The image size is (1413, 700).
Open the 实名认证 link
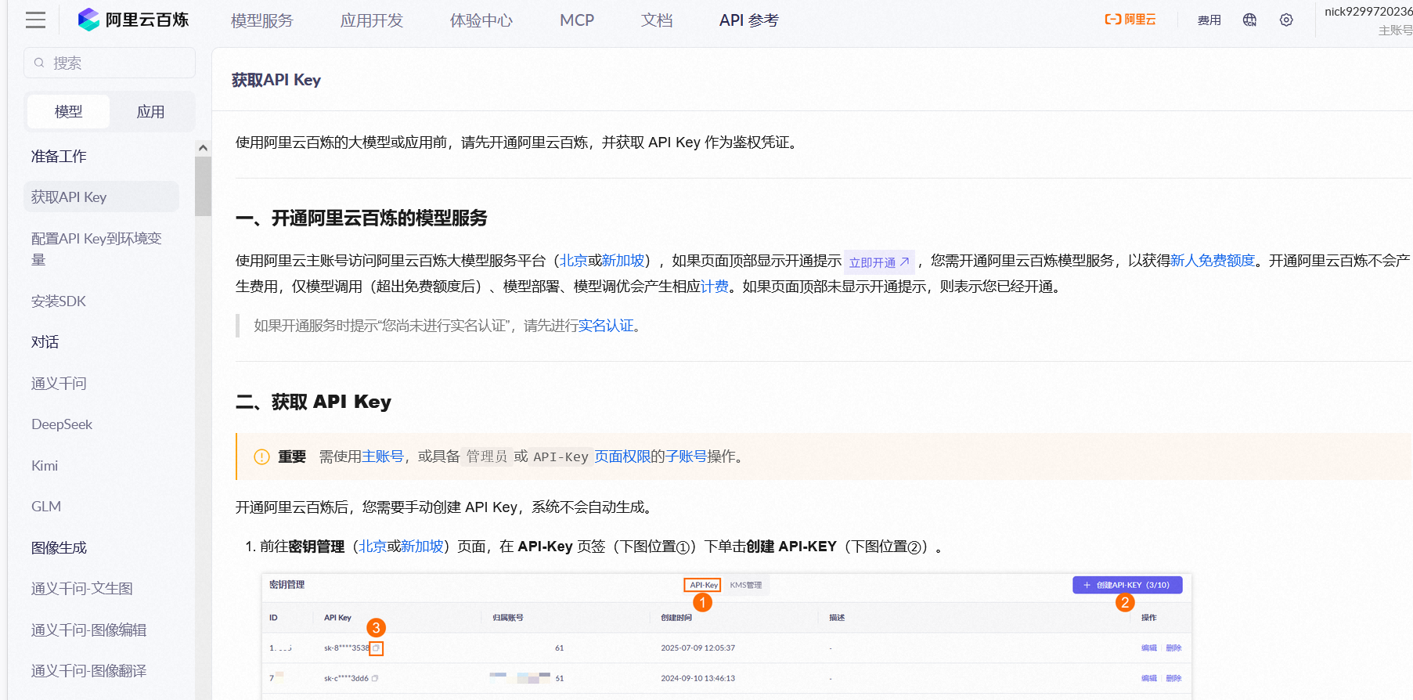606,326
